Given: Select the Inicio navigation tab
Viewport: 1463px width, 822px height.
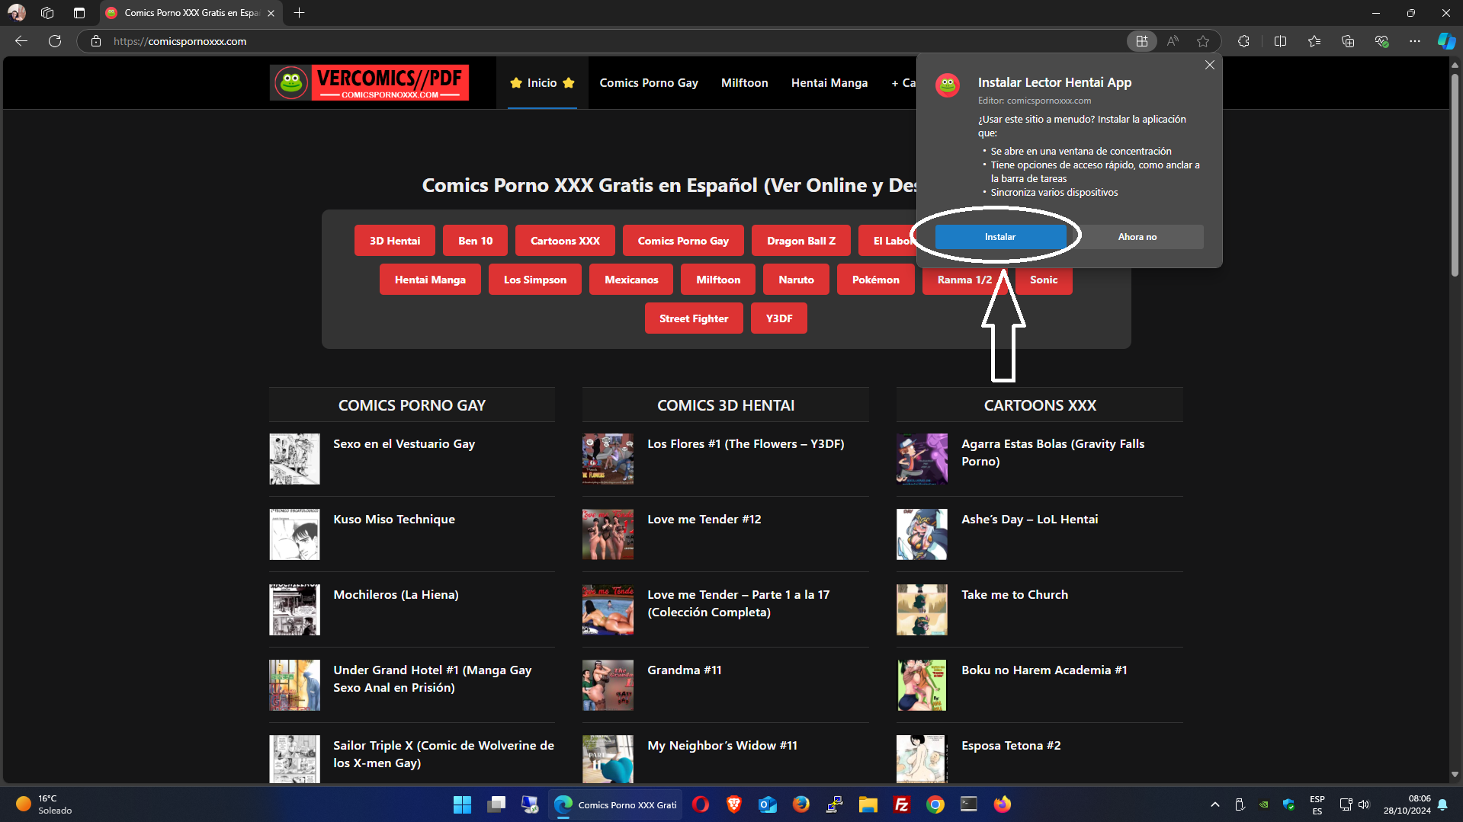Looking at the screenshot, I should pyautogui.click(x=542, y=82).
